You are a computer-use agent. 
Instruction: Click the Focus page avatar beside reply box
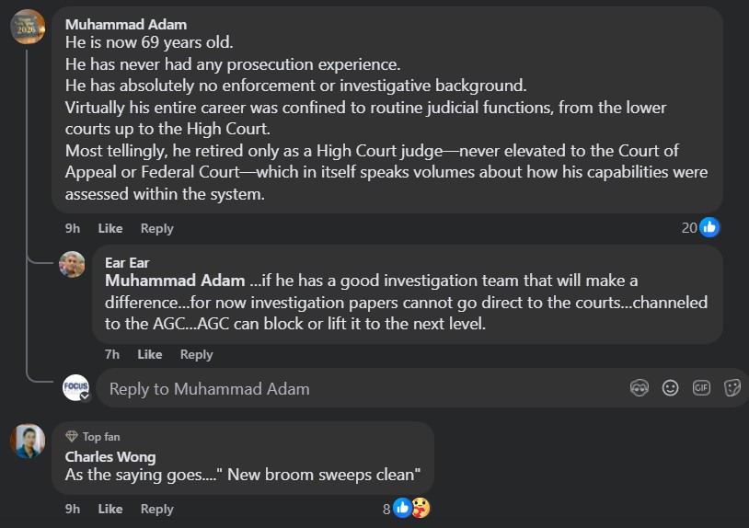75,388
